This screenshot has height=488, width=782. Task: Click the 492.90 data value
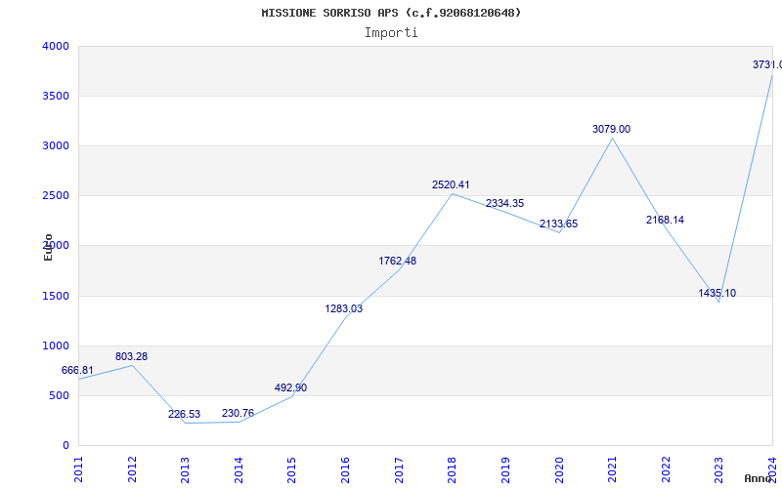(x=290, y=387)
